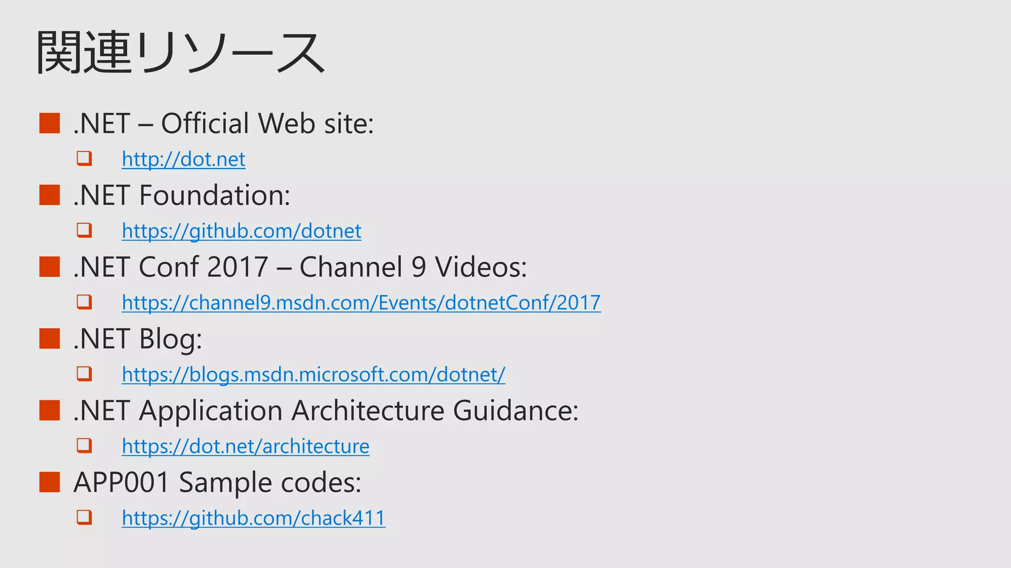Click the slide title 関連リソース
Screen dimensions: 1011x568
[181, 52]
